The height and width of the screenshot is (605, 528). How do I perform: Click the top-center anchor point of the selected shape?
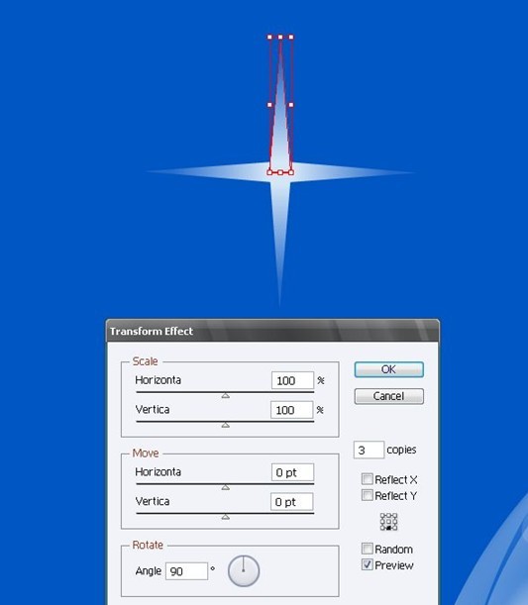coord(280,37)
